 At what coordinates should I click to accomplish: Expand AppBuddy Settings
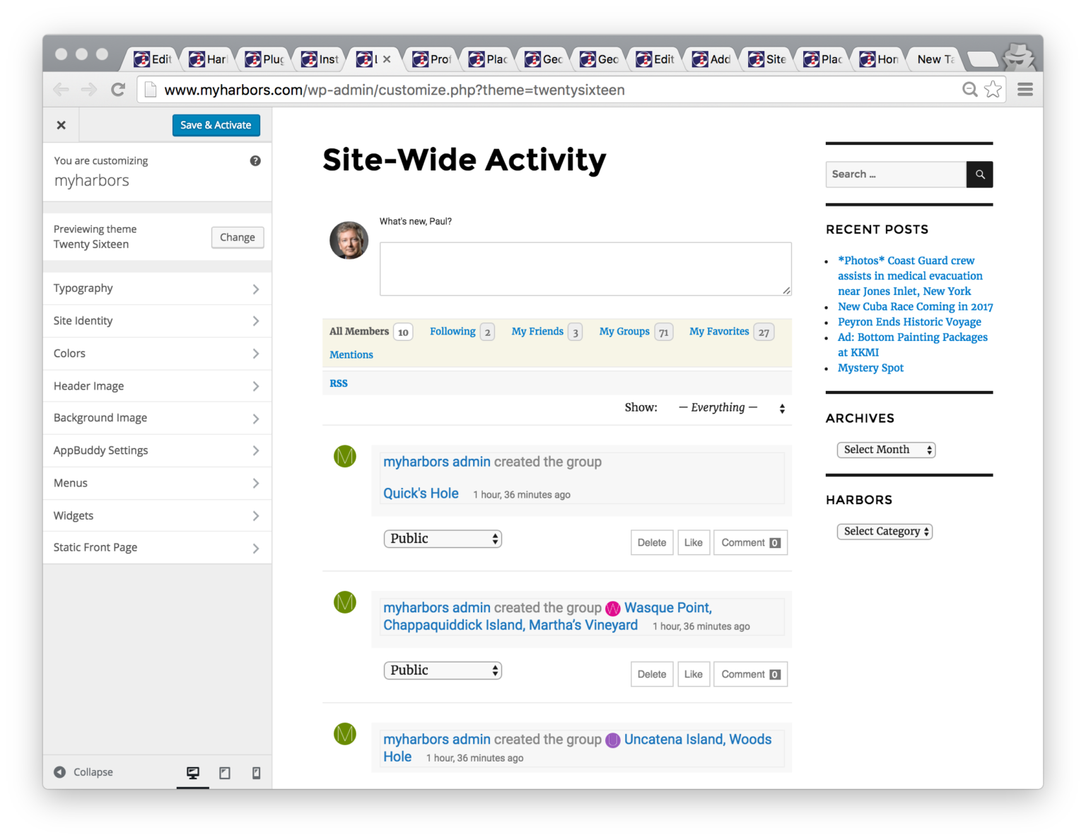click(157, 450)
